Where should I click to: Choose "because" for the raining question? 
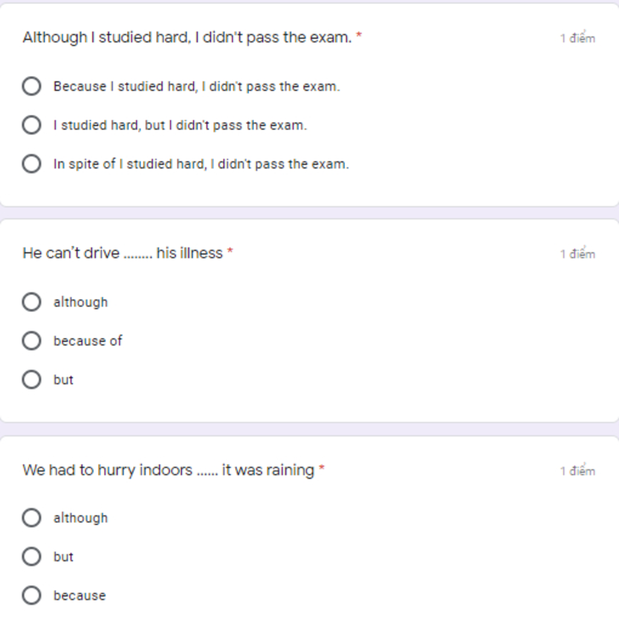pyautogui.click(x=31, y=595)
